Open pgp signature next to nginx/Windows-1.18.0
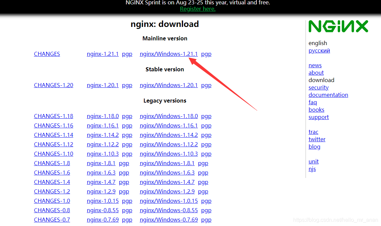Screen dimensions: 381x226 click(206, 116)
